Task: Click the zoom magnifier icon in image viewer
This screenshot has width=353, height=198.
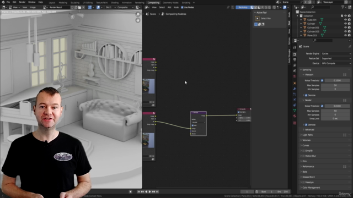Action: click(138, 14)
